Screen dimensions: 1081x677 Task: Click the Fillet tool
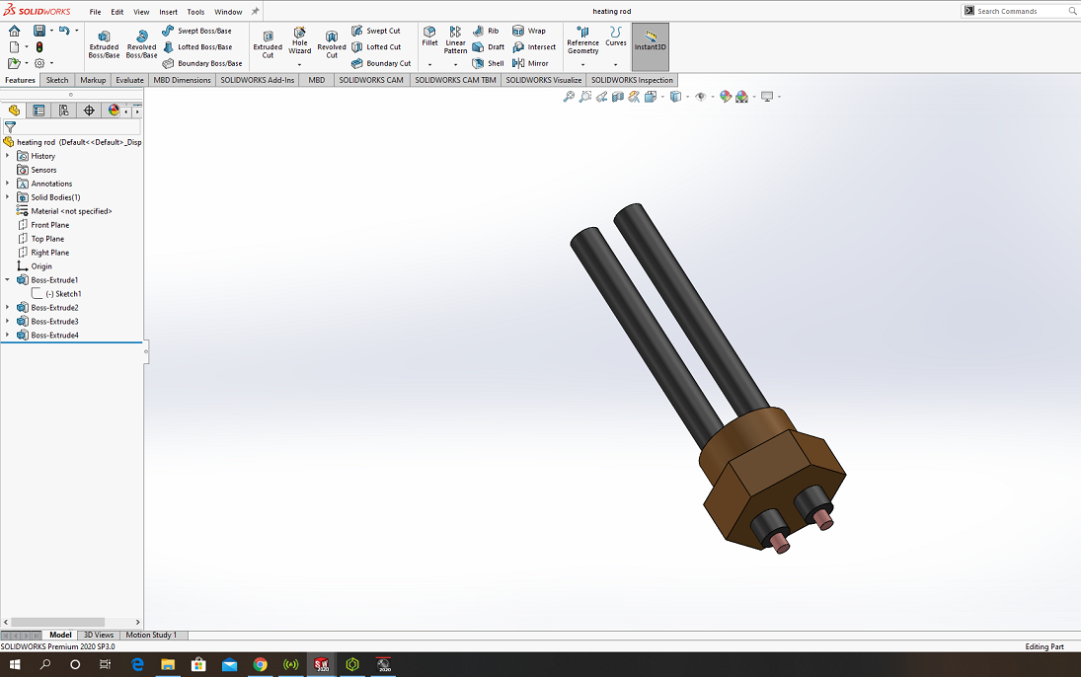tap(429, 37)
